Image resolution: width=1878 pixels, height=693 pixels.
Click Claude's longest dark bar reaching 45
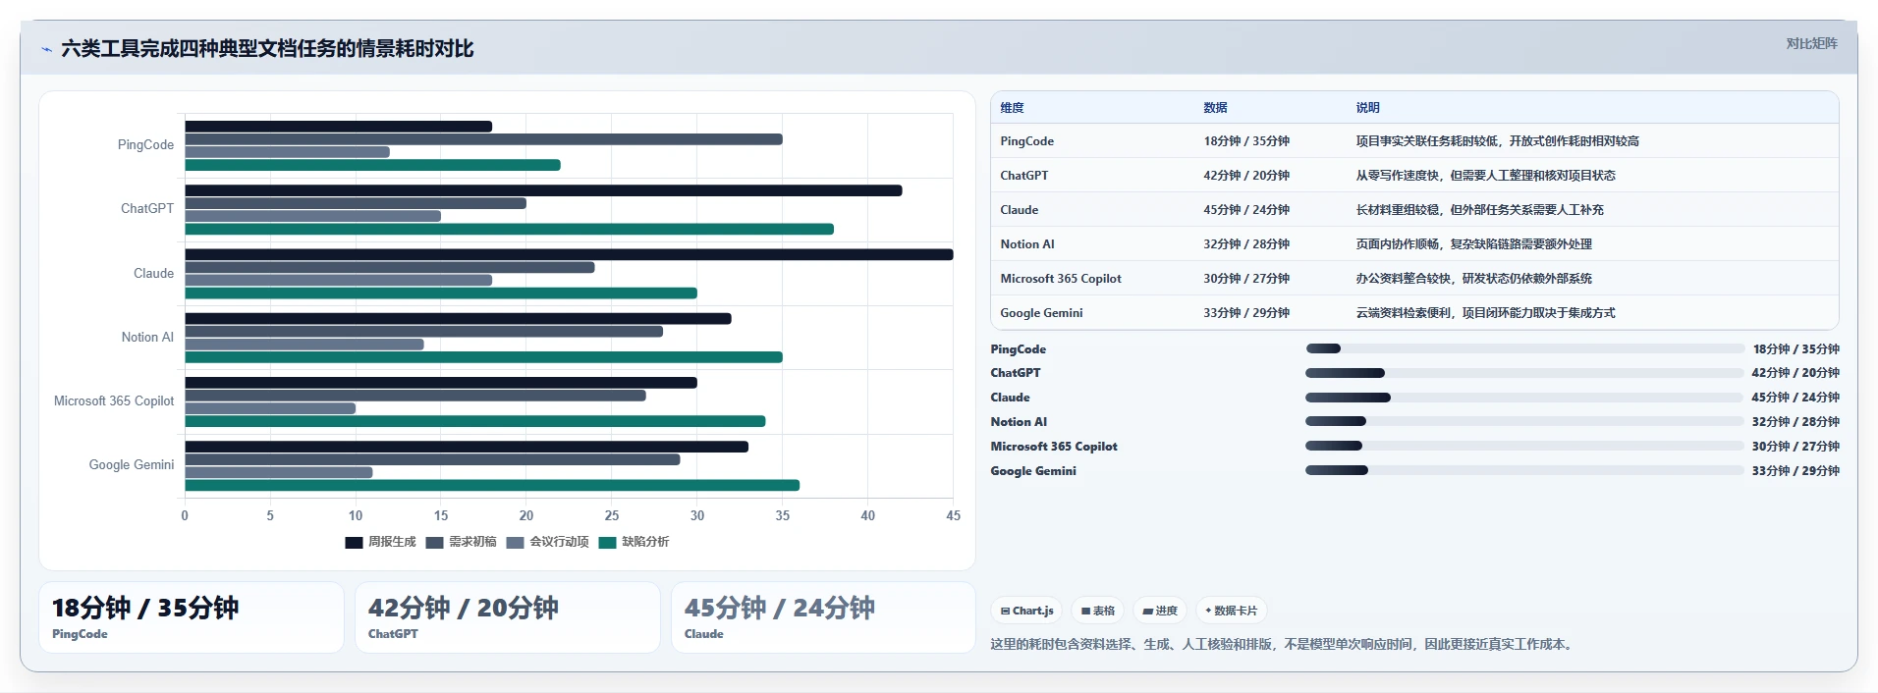point(569,255)
